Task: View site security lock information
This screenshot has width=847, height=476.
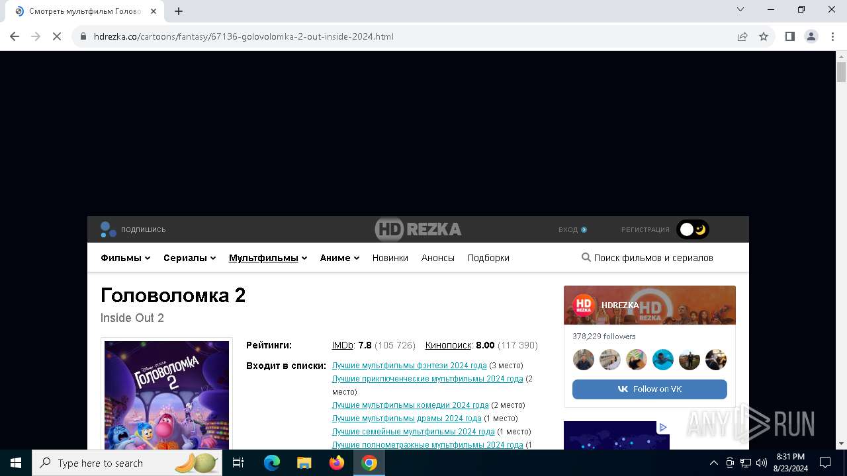Action: point(83,36)
